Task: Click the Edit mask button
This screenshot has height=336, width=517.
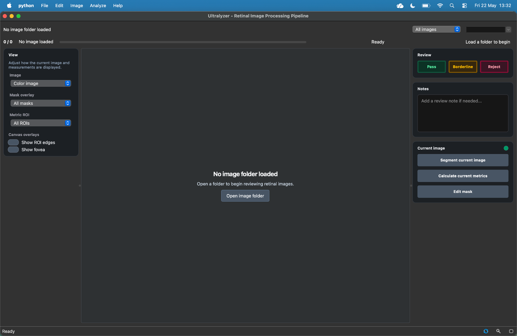Action: (x=463, y=192)
